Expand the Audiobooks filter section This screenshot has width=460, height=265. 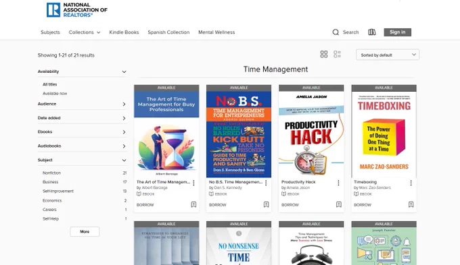tap(82, 146)
